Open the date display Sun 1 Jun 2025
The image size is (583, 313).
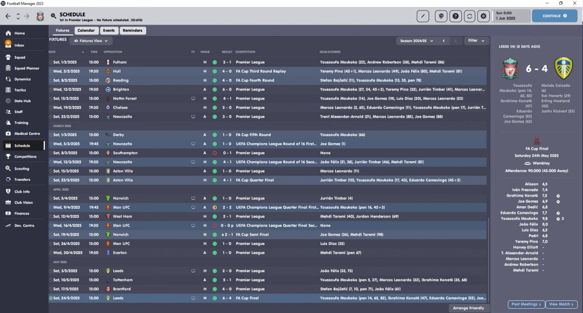tap(511, 16)
